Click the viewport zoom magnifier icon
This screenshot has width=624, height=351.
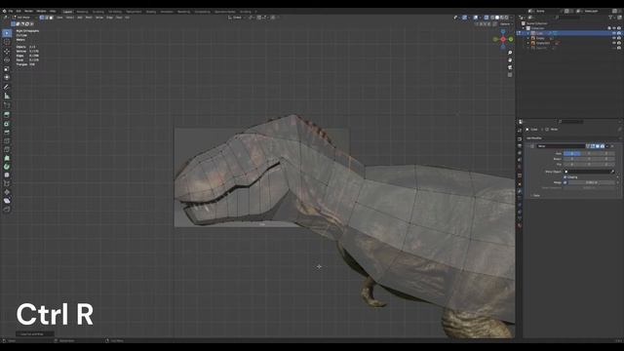coord(510,53)
